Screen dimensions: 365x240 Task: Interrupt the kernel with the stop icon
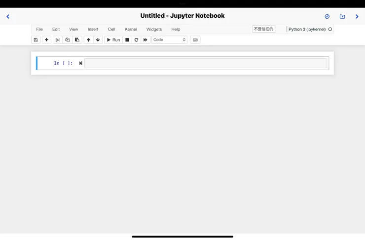click(127, 40)
